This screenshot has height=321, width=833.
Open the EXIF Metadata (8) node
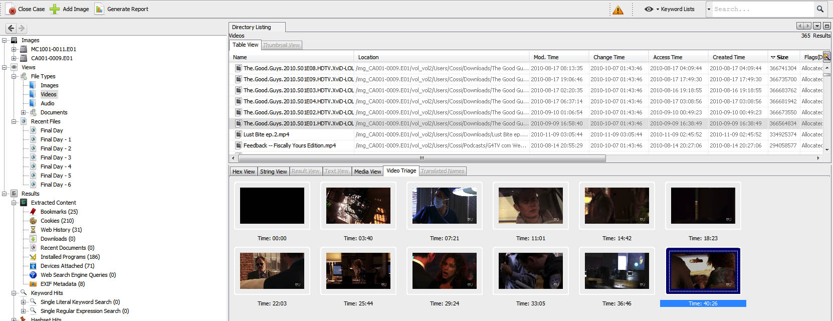click(x=63, y=284)
